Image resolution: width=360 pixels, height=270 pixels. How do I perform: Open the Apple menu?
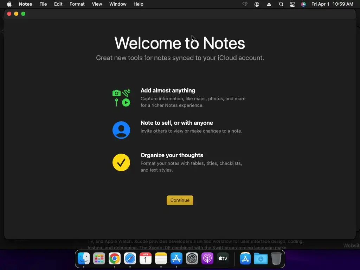tap(9, 4)
